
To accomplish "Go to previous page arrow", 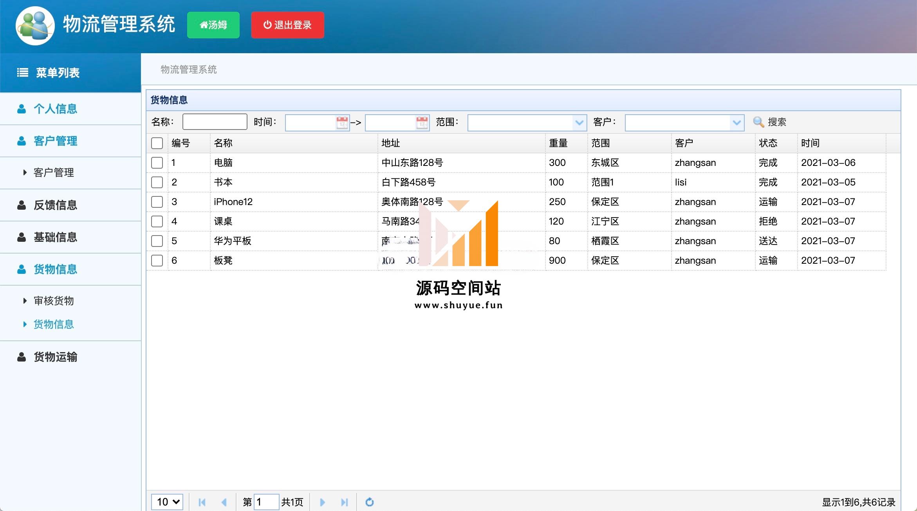I will [224, 502].
